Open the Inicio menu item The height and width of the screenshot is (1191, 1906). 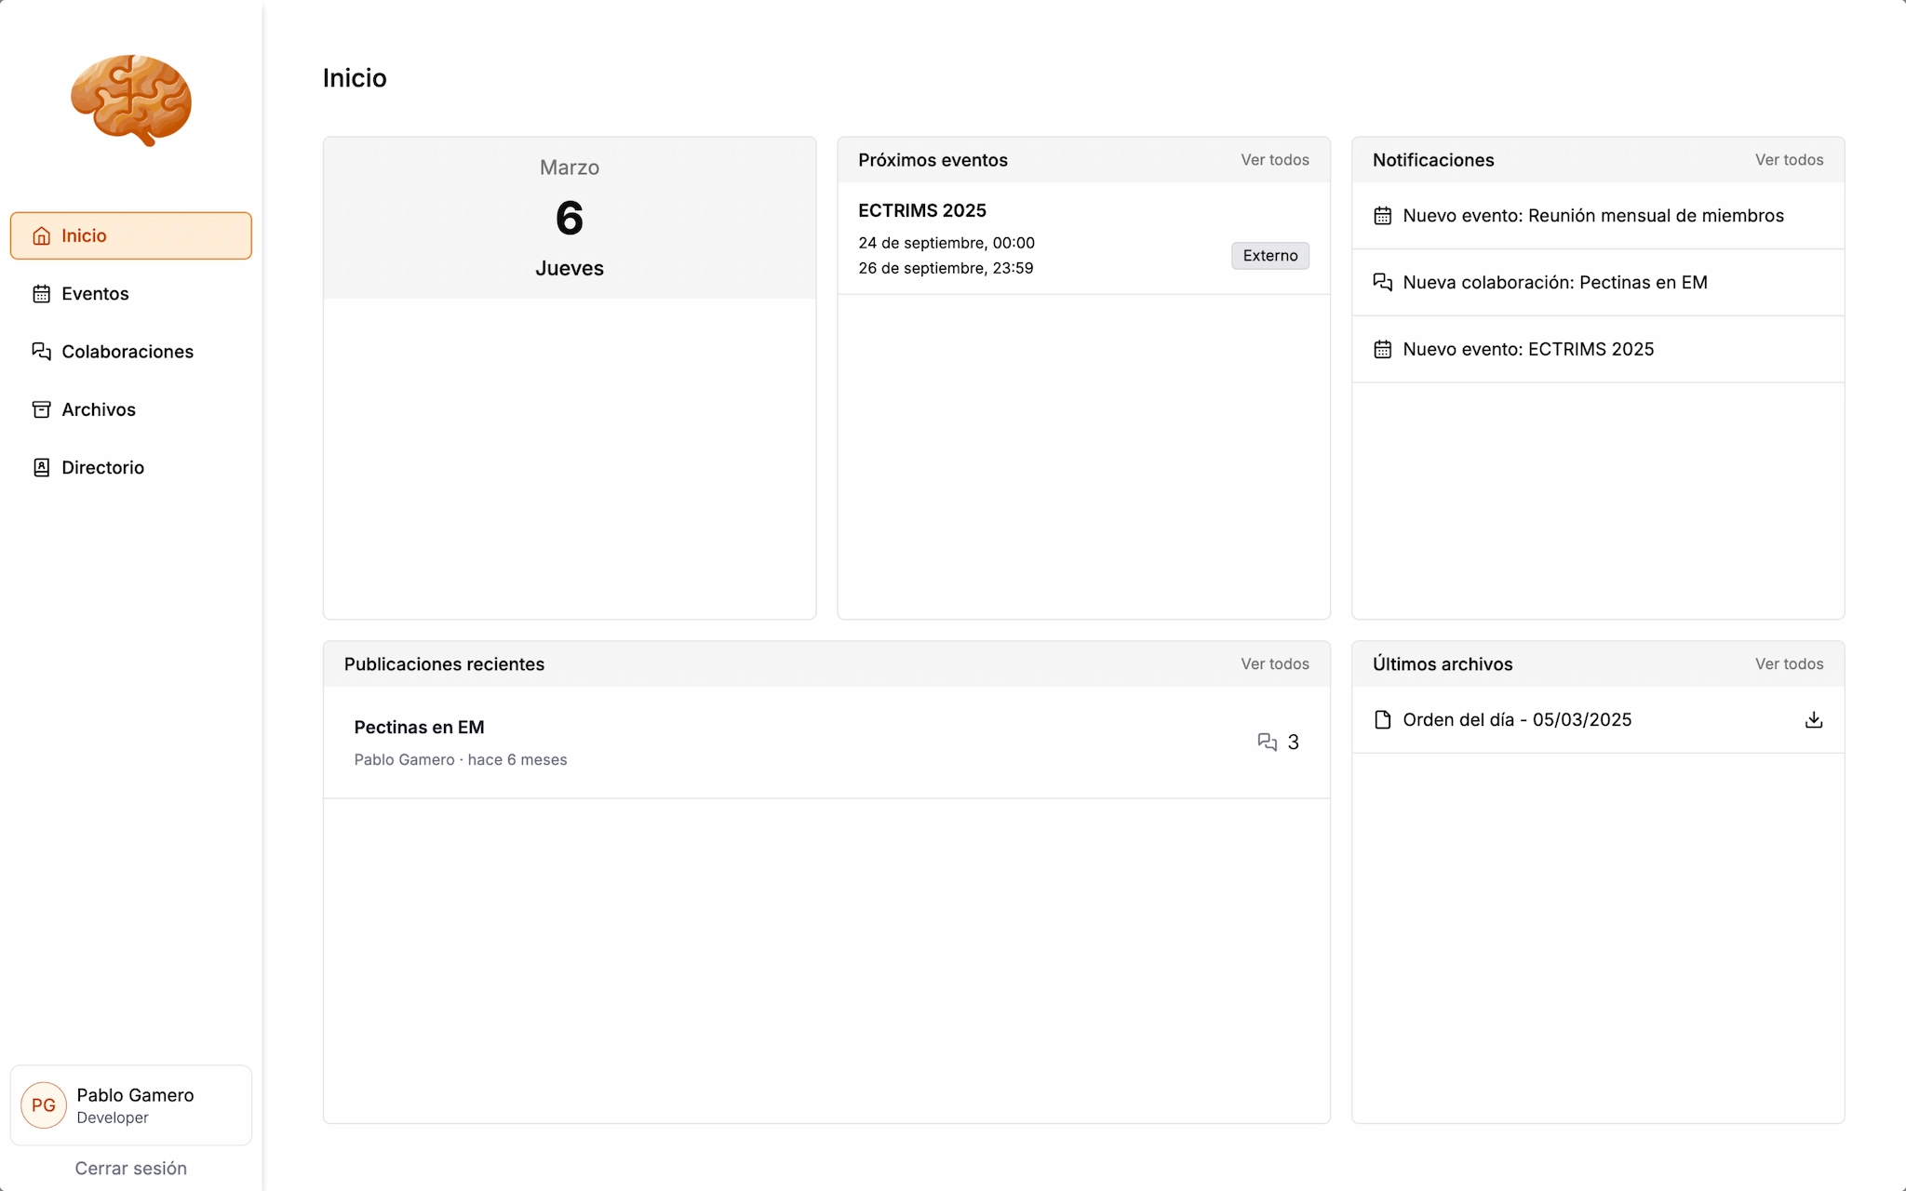coord(131,235)
